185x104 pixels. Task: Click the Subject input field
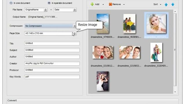tap(52, 50)
